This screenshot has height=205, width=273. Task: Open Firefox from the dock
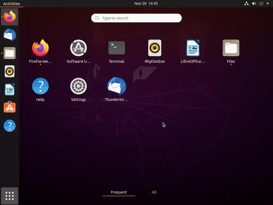point(10,17)
